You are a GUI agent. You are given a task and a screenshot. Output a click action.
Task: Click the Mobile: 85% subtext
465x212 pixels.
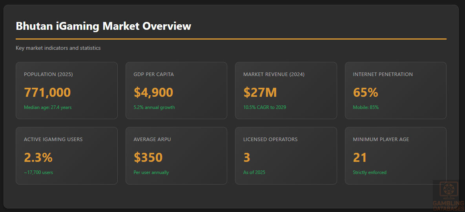366,107
